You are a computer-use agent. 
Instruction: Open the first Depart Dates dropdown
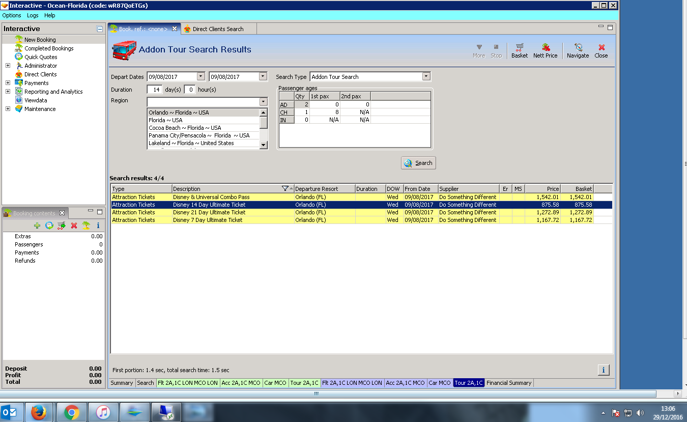pyautogui.click(x=201, y=76)
